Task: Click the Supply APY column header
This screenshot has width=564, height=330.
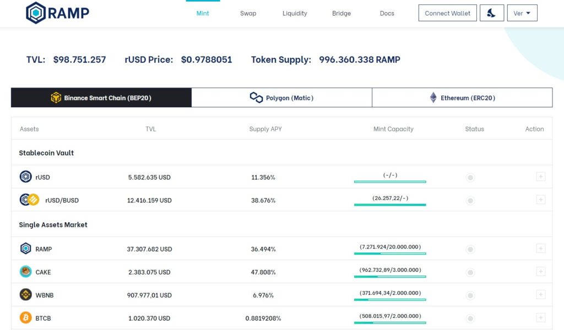Action: click(x=265, y=129)
